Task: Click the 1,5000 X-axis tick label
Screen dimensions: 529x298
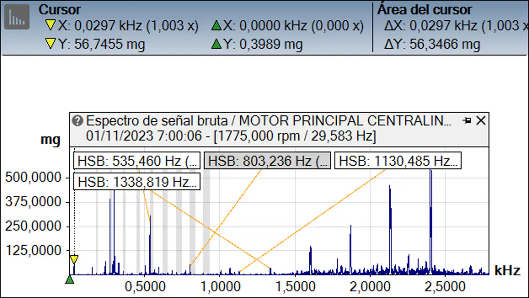Action: pos(295,287)
